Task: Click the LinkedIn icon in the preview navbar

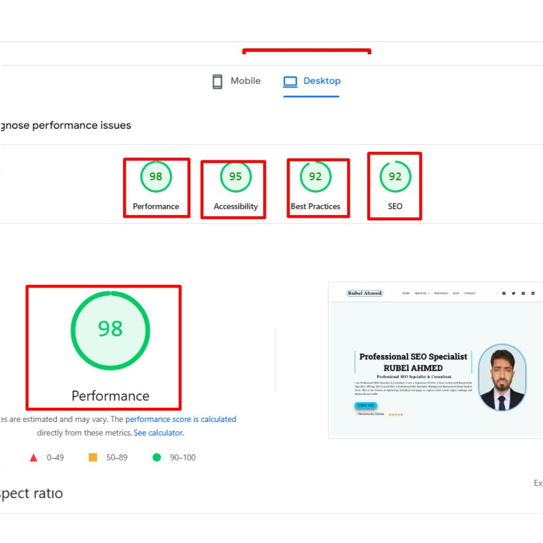Action: pos(532,293)
